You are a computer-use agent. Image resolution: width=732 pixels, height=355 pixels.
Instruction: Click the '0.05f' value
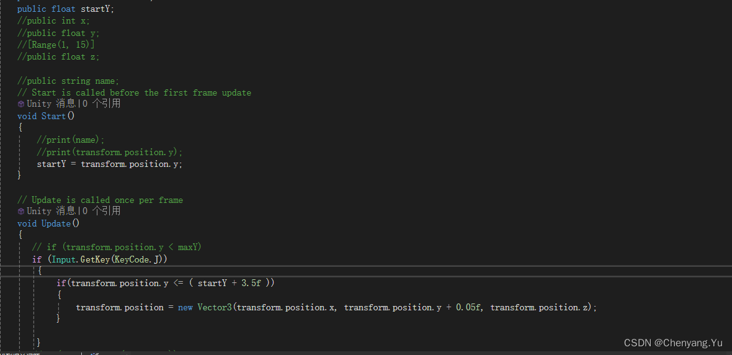tap(469, 307)
